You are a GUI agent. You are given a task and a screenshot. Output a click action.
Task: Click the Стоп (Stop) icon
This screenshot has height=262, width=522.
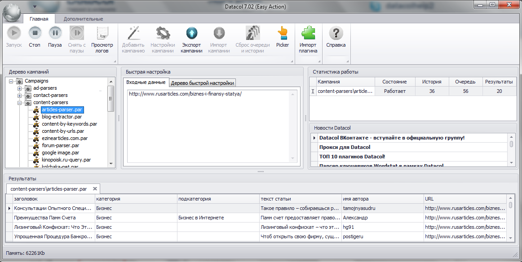[35, 33]
